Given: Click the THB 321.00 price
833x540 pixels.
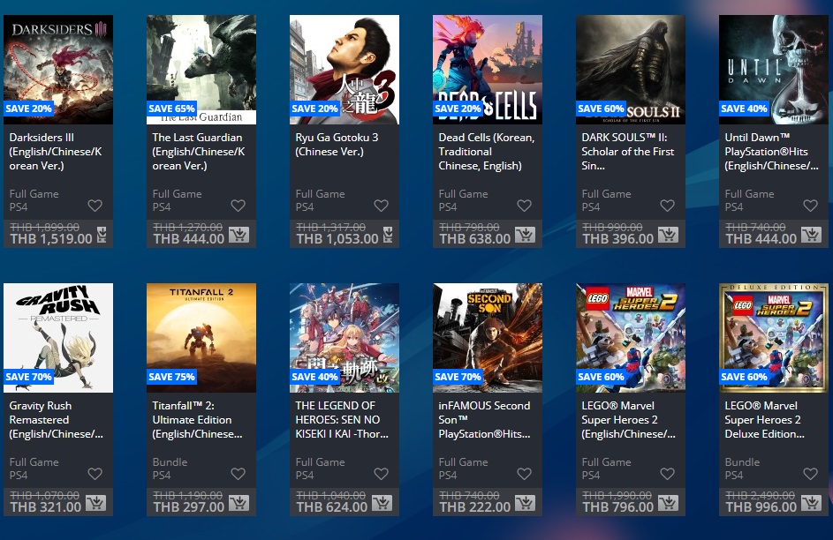Looking at the screenshot, I should [46, 507].
